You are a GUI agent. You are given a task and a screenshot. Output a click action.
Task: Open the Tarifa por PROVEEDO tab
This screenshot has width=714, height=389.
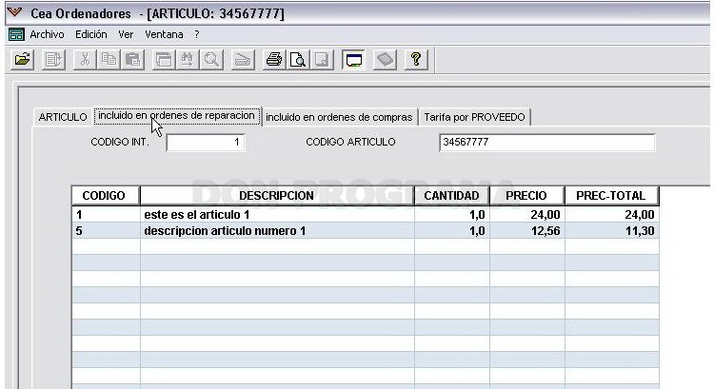(474, 117)
